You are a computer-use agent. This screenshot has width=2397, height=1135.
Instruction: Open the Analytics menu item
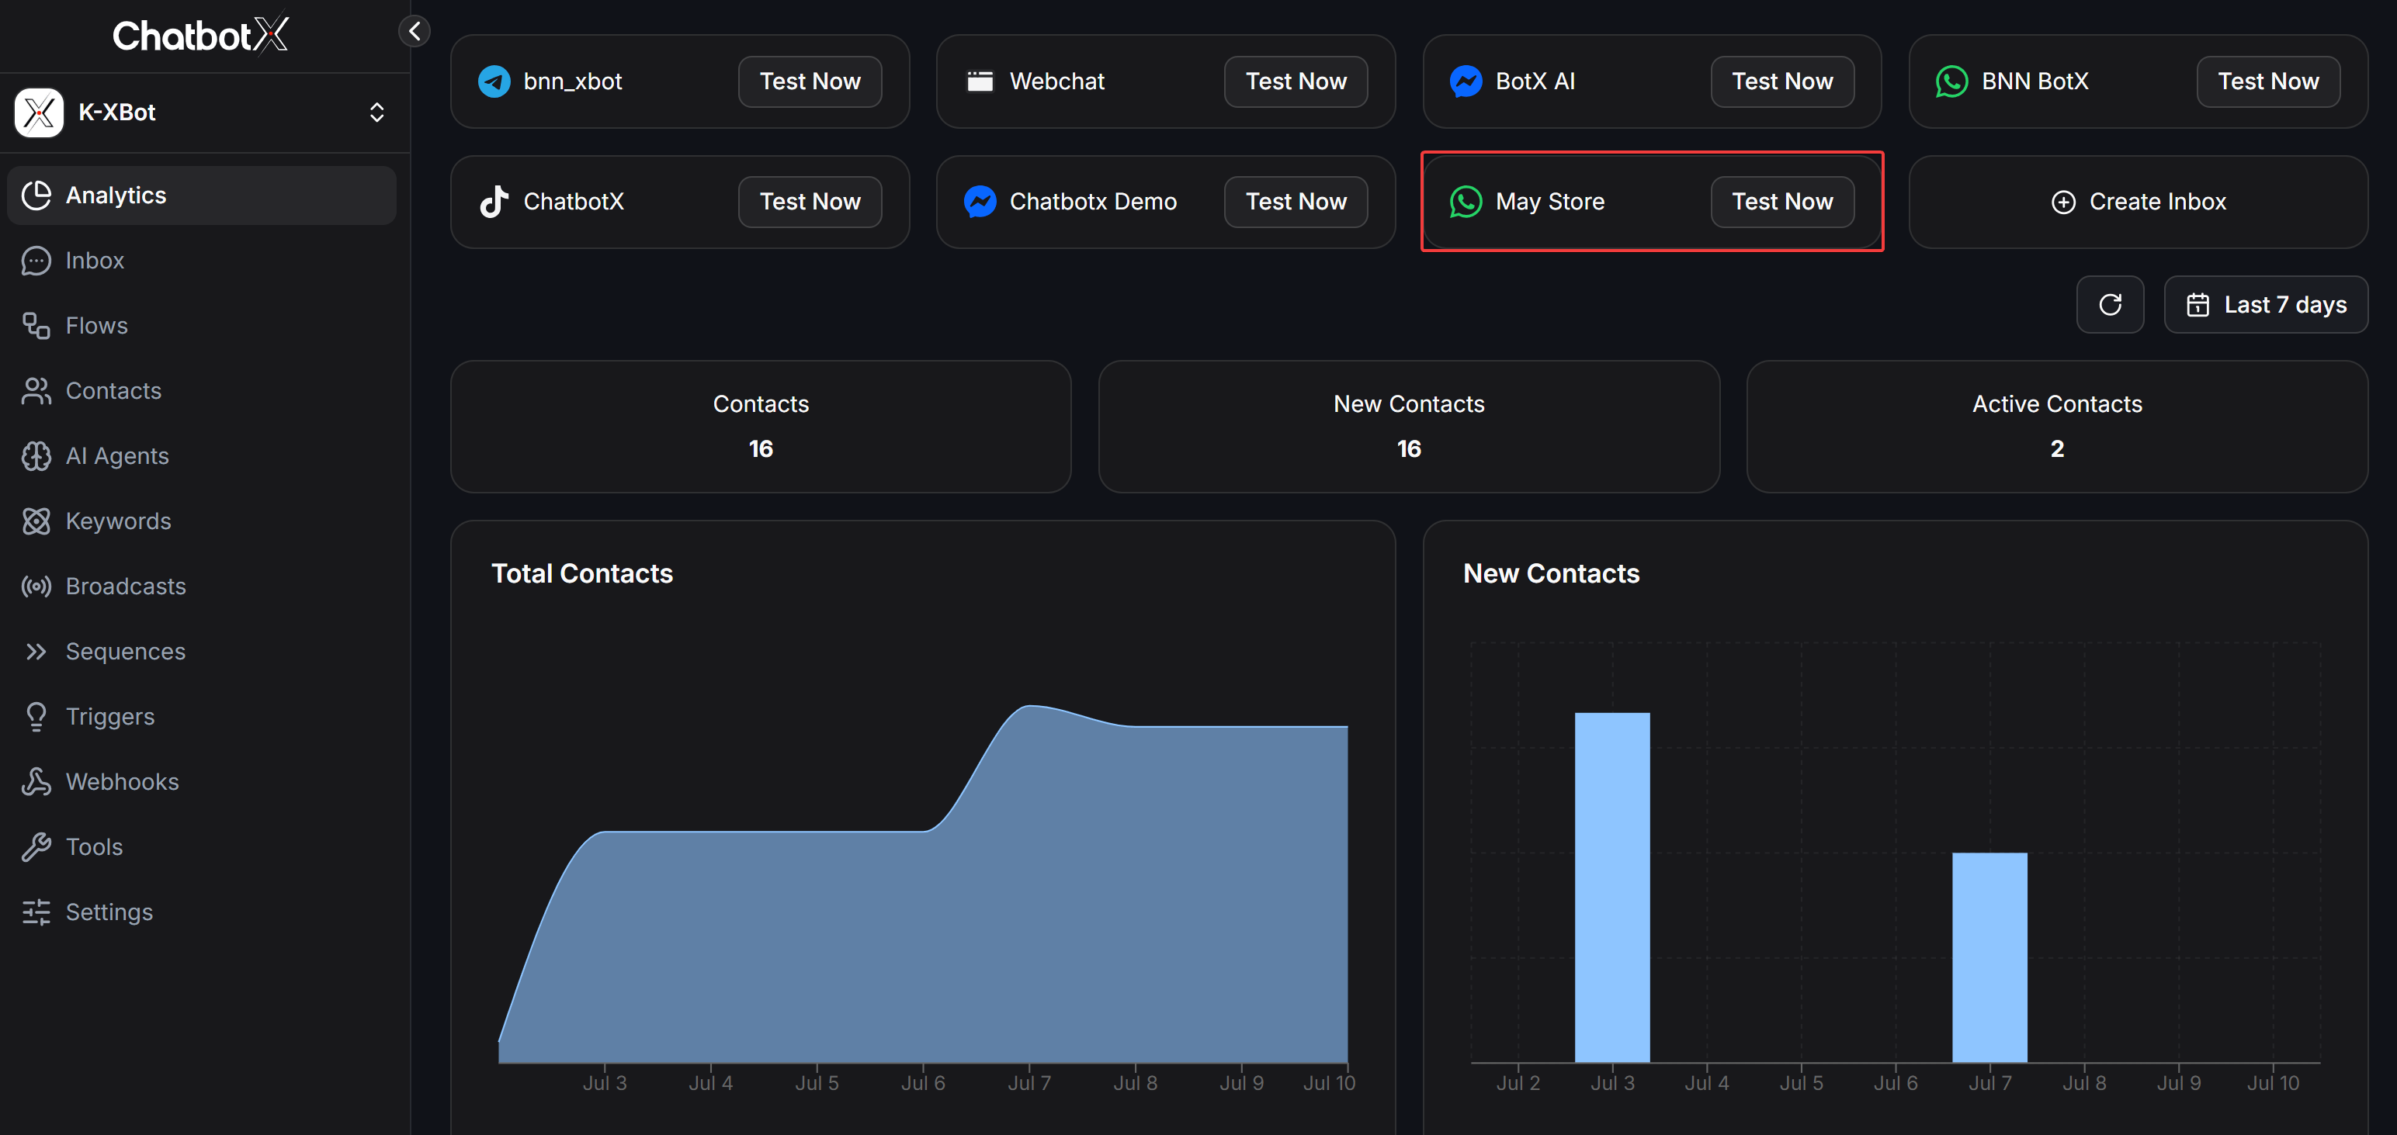click(202, 196)
